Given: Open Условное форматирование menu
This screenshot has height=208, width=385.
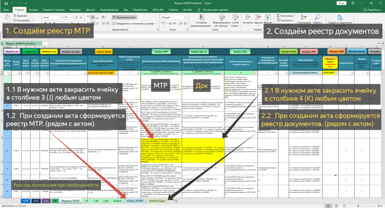Looking at the screenshot, I should [201, 21].
